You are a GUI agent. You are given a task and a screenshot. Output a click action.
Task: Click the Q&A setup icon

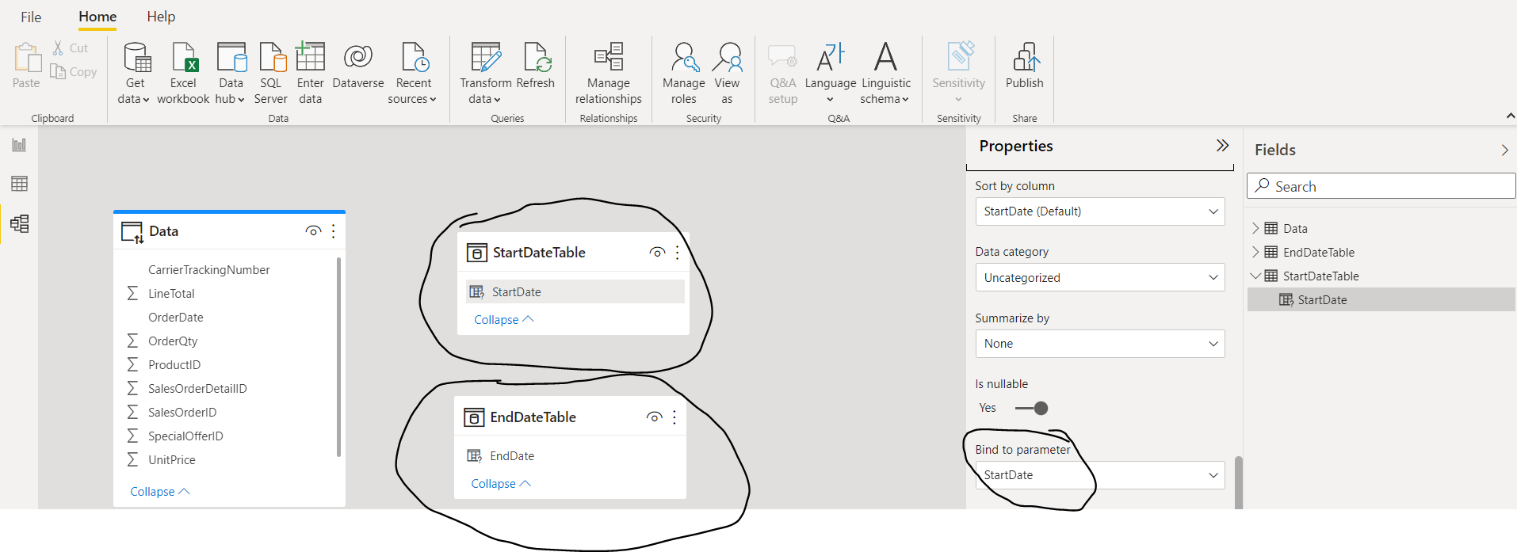[x=782, y=57]
